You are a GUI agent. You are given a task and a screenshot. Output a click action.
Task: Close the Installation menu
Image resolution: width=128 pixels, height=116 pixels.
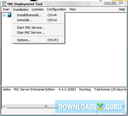point(21,10)
